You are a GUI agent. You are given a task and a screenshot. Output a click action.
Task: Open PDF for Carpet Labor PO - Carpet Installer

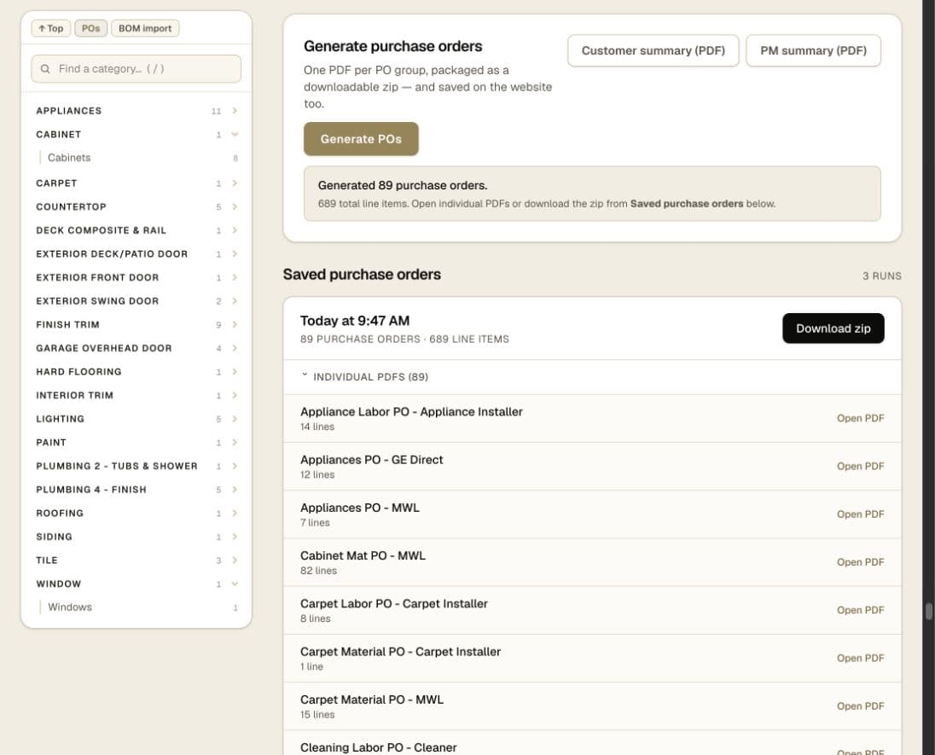(860, 610)
